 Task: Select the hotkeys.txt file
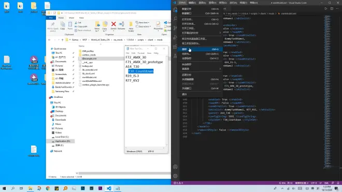87,66
